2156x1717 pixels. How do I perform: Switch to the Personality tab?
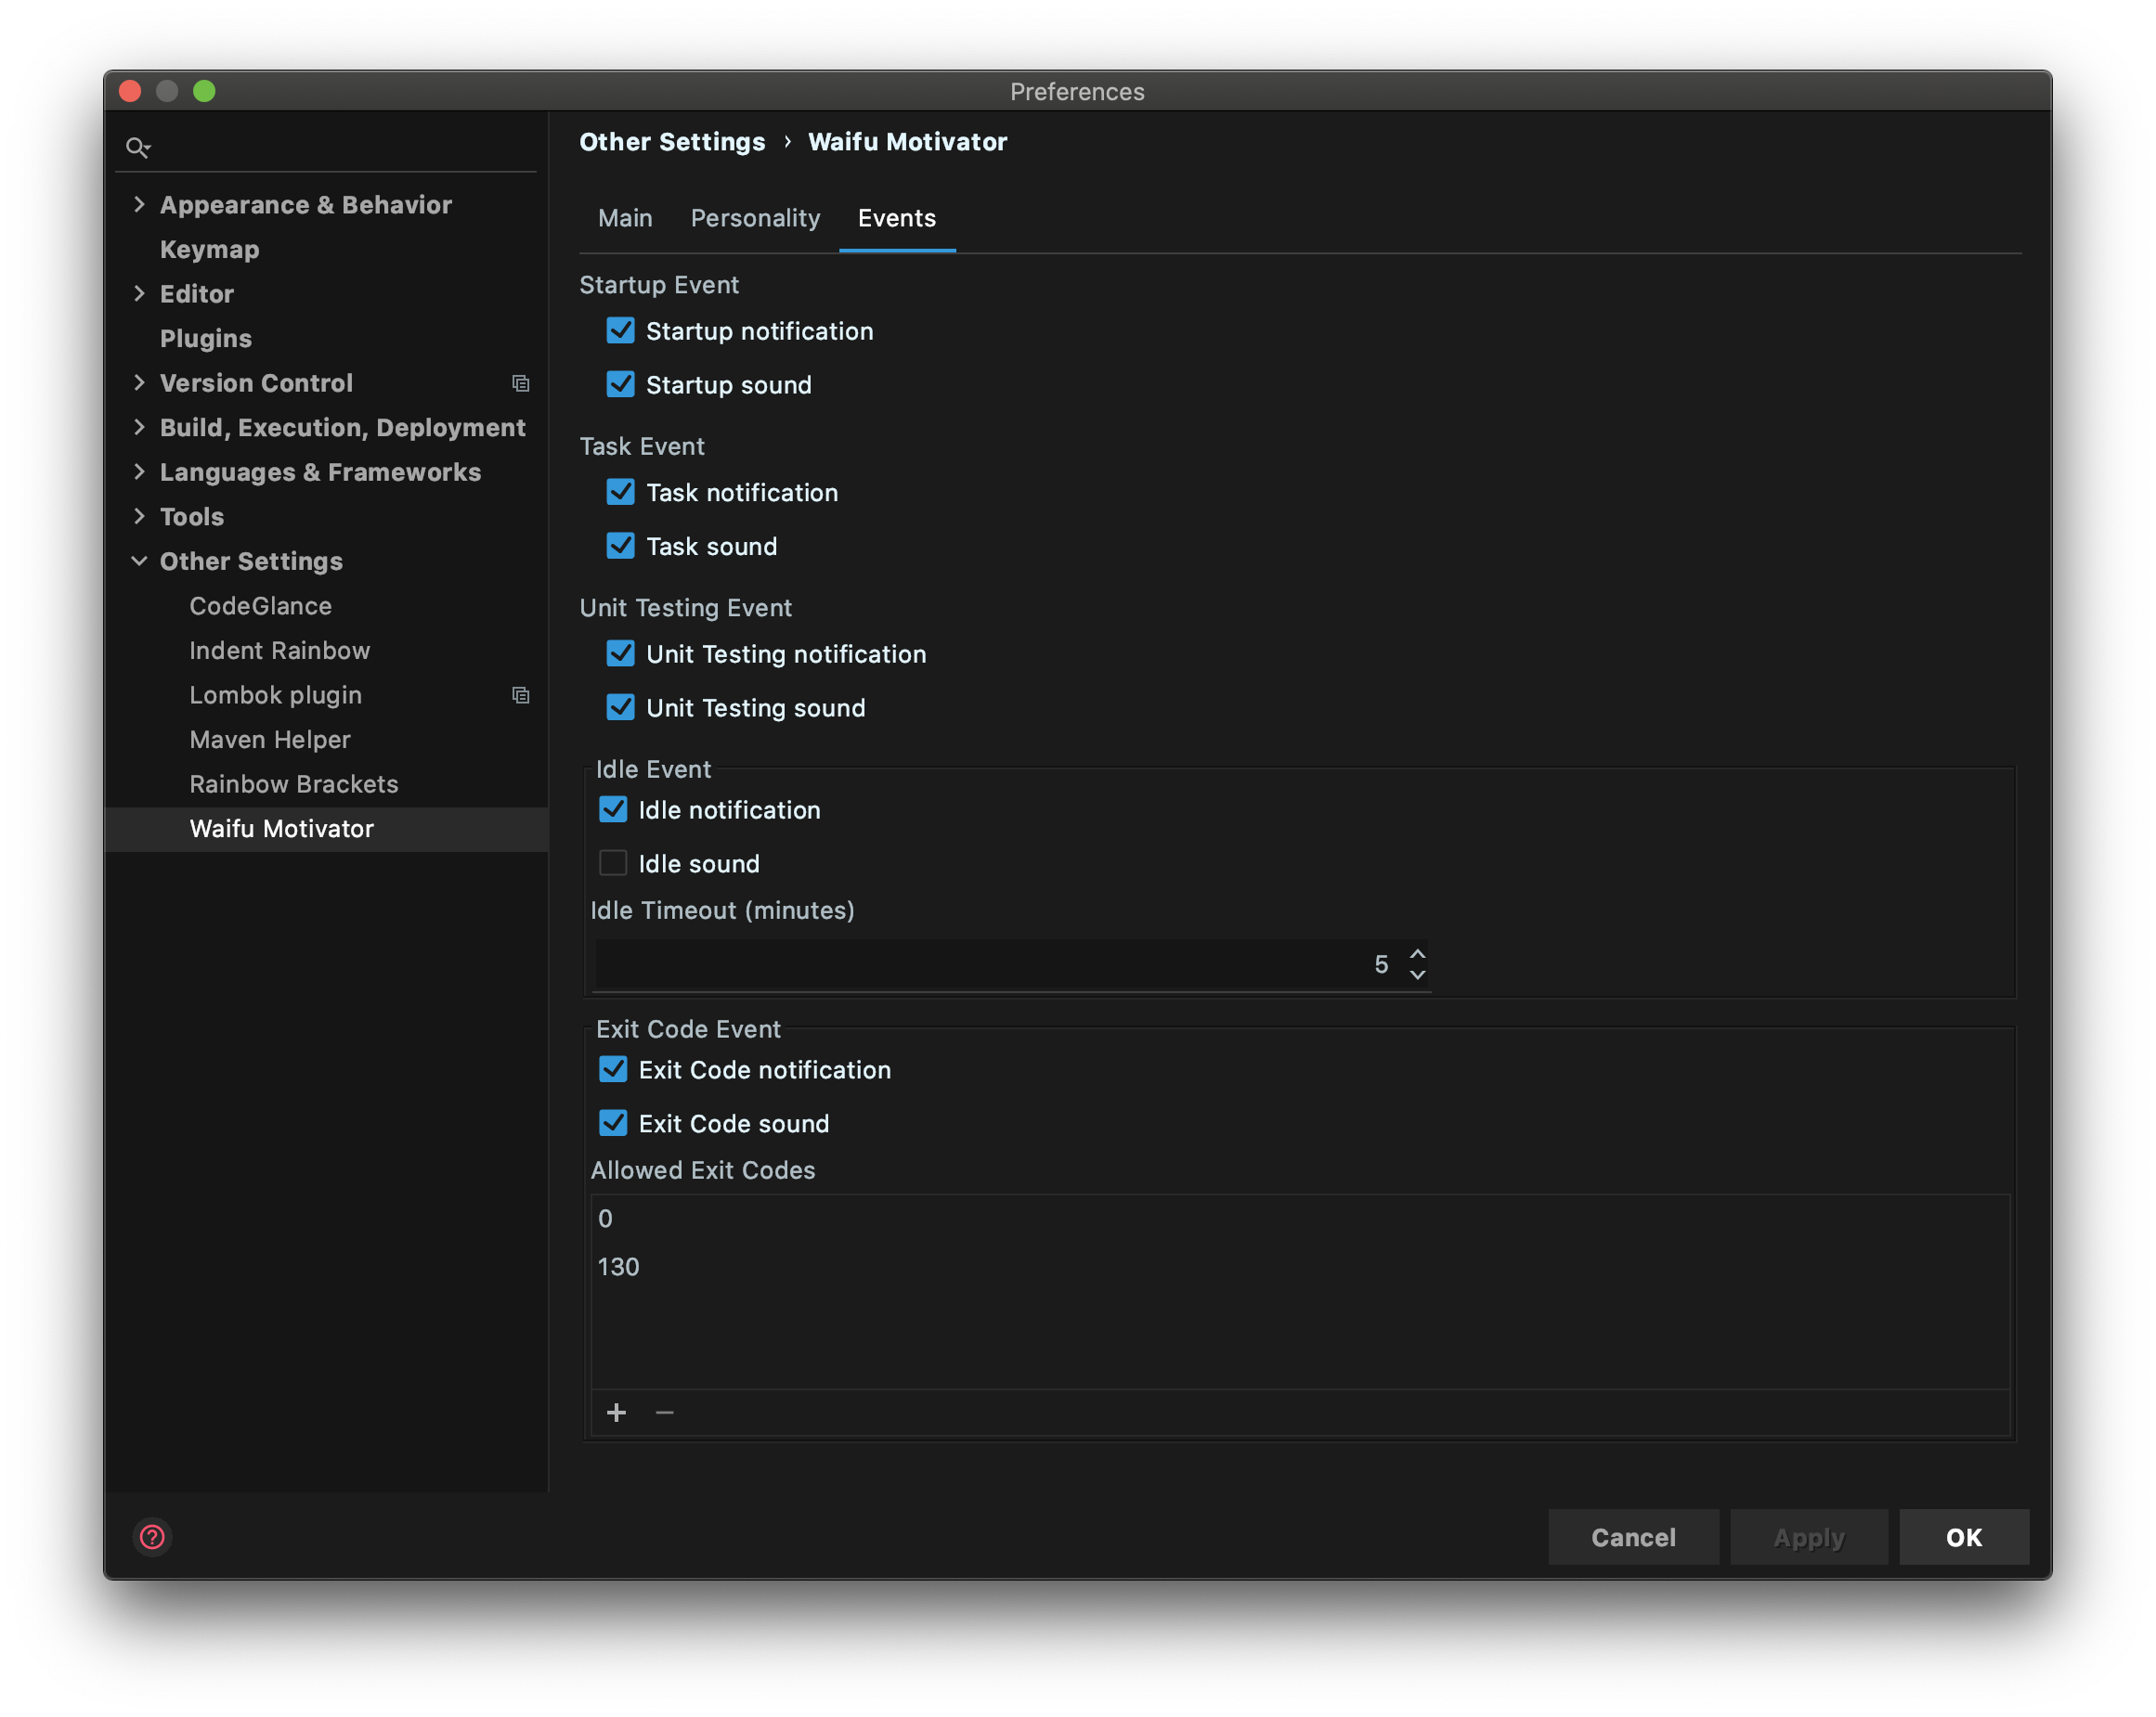tap(755, 218)
